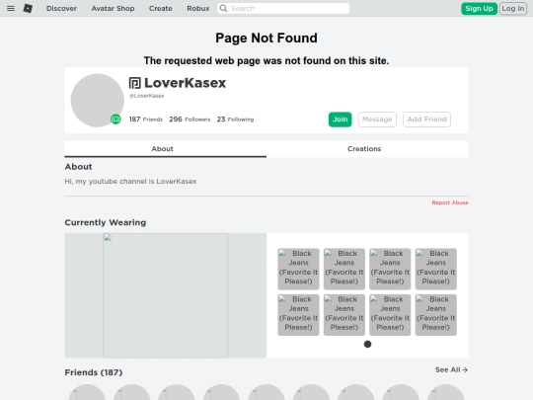Image resolution: width=533 pixels, height=400 pixels.
Task: Click See All friends link
Action: [451, 369]
